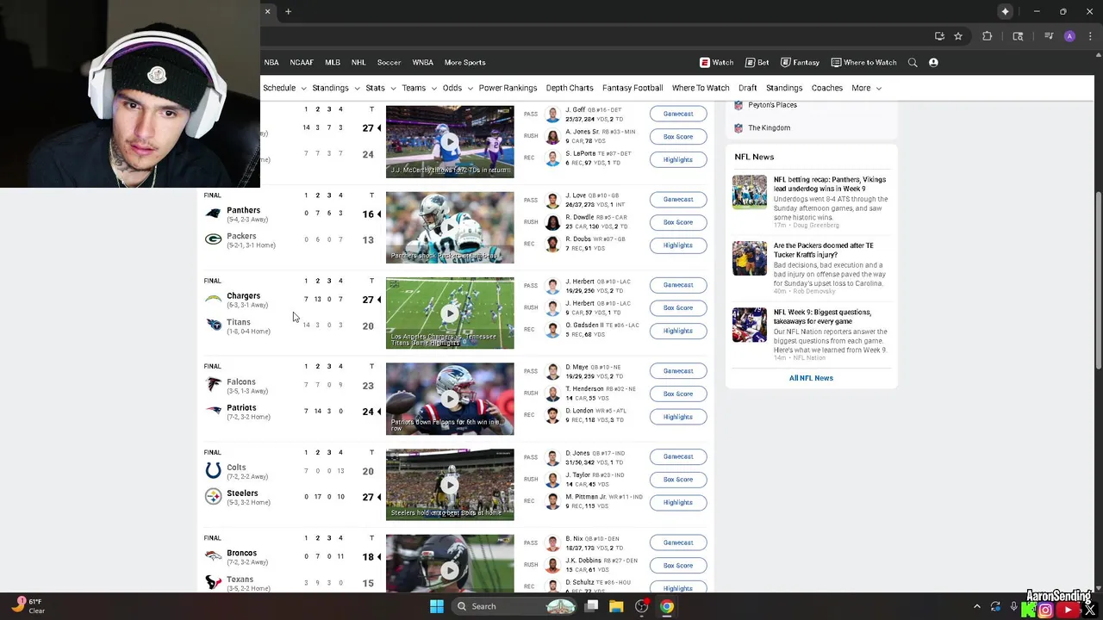The height and width of the screenshot is (620, 1103).
Task: Click the Titans team logo
Action: 214,325
